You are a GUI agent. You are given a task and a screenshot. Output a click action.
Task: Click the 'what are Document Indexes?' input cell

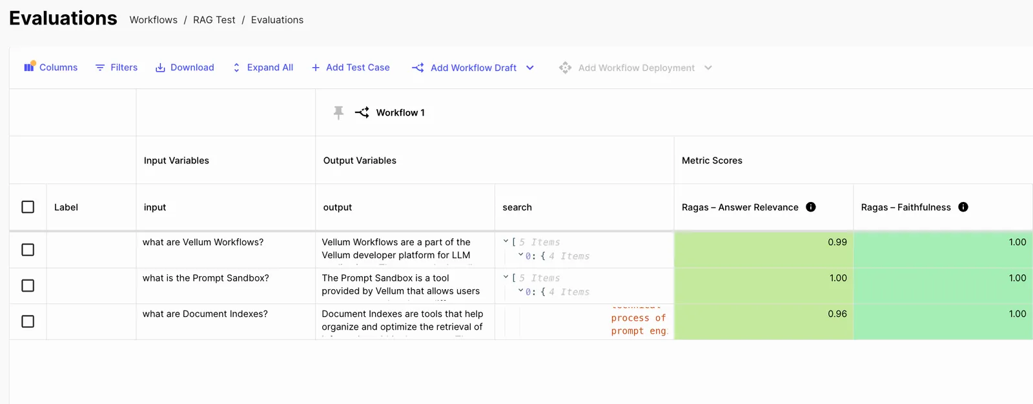pos(225,321)
